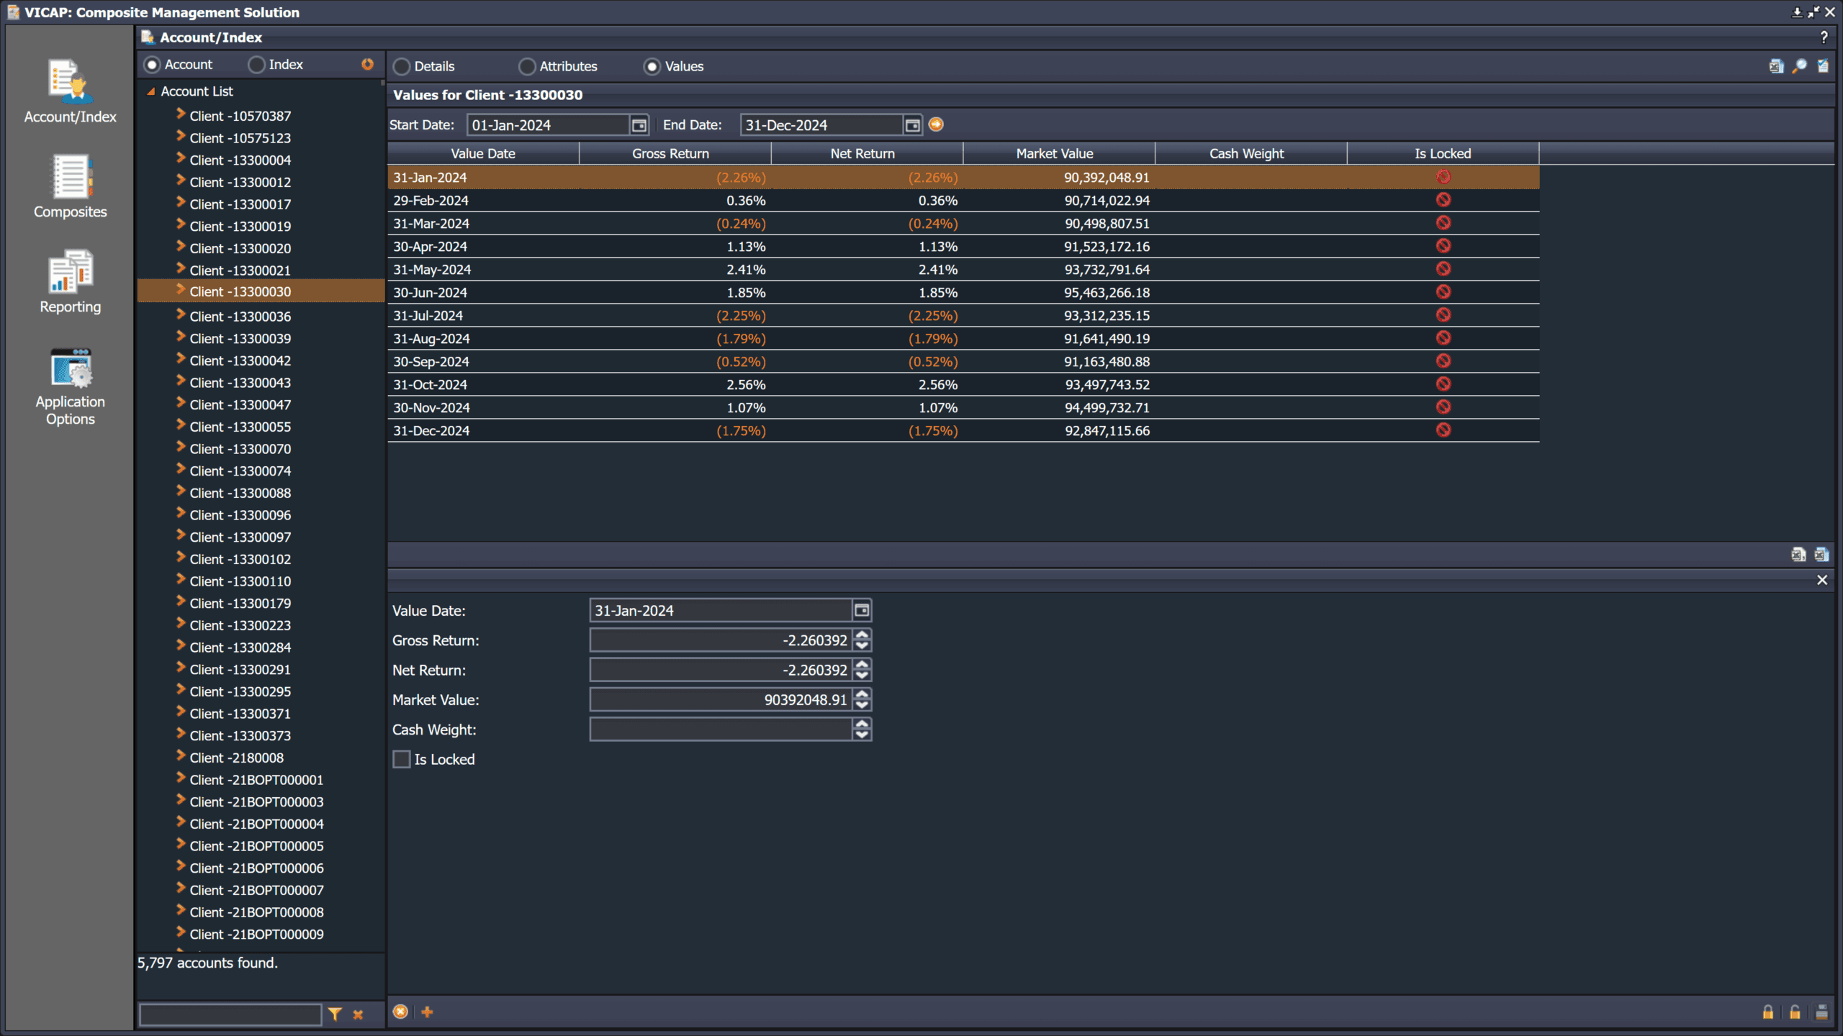The image size is (1843, 1036).
Task: Select Client -21BOPT000005 in the account list
Action: [x=256, y=846]
